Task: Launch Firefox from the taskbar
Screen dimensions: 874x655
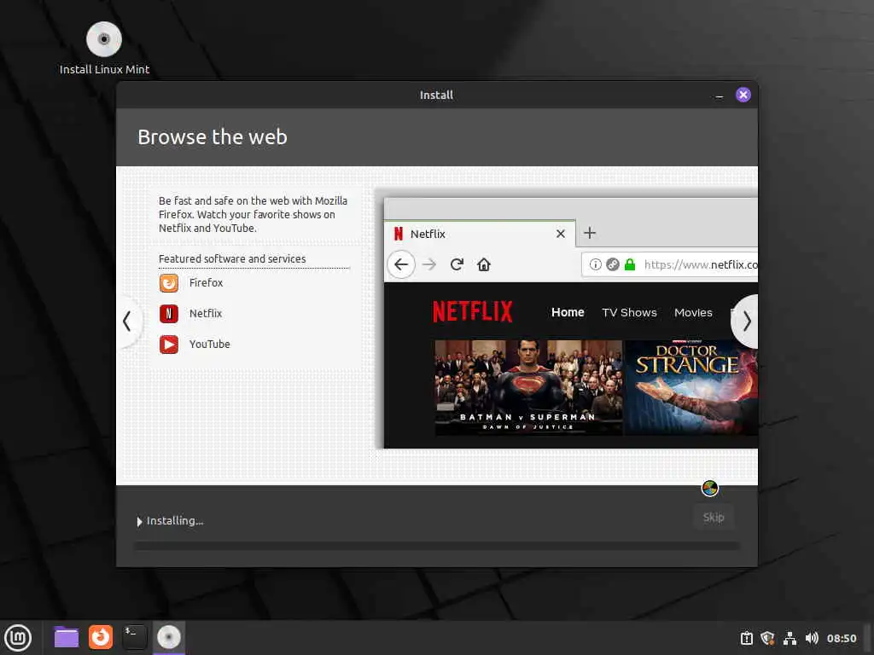Action: tap(101, 637)
